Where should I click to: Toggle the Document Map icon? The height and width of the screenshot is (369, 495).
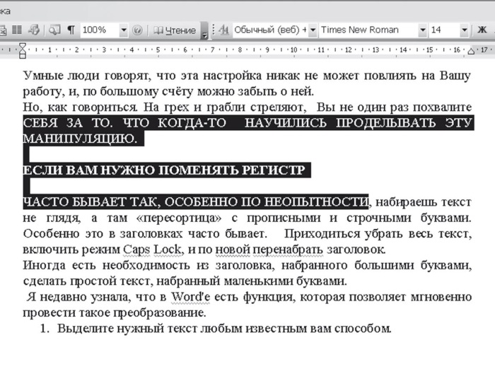[x=54, y=30]
